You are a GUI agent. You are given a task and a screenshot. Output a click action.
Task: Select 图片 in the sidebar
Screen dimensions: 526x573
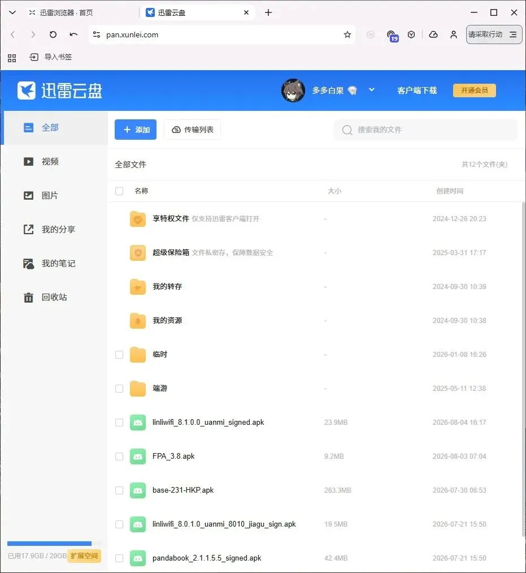point(54,196)
